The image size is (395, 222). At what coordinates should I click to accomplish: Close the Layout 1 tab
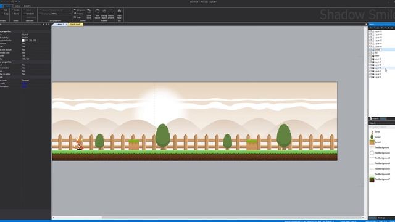pos(66,24)
